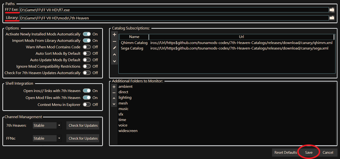
Task: Move catalog subscription down arrow
Action: (x=114, y=61)
